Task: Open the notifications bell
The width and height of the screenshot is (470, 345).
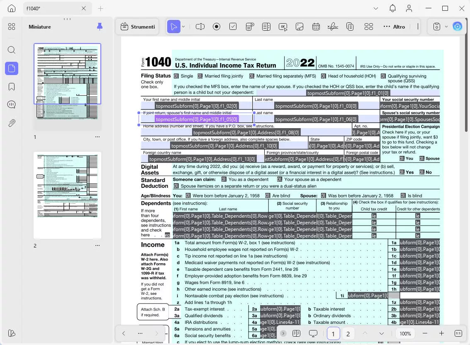Action: (392, 8)
